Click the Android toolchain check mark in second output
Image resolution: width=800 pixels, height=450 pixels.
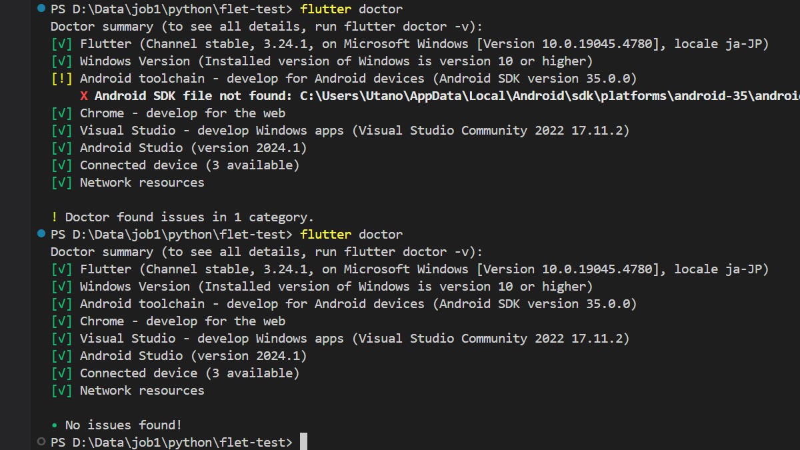click(x=62, y=304)
